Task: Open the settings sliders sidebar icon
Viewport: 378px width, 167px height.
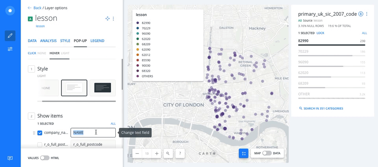Action: pos(10,49)
